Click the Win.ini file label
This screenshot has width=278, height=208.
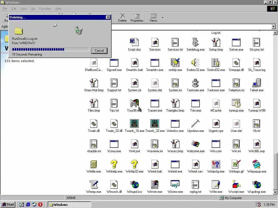(x=236, y=151)
